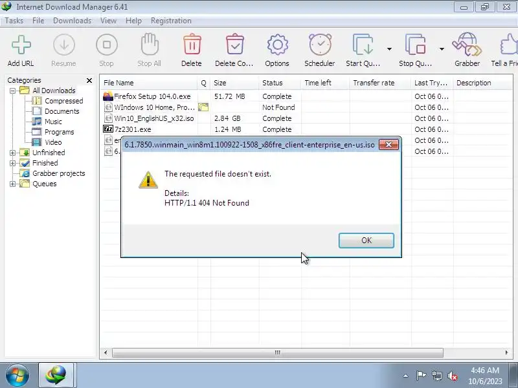The image size is (518, 388).
Task: Expand the Finished category node
Action: 12,163
